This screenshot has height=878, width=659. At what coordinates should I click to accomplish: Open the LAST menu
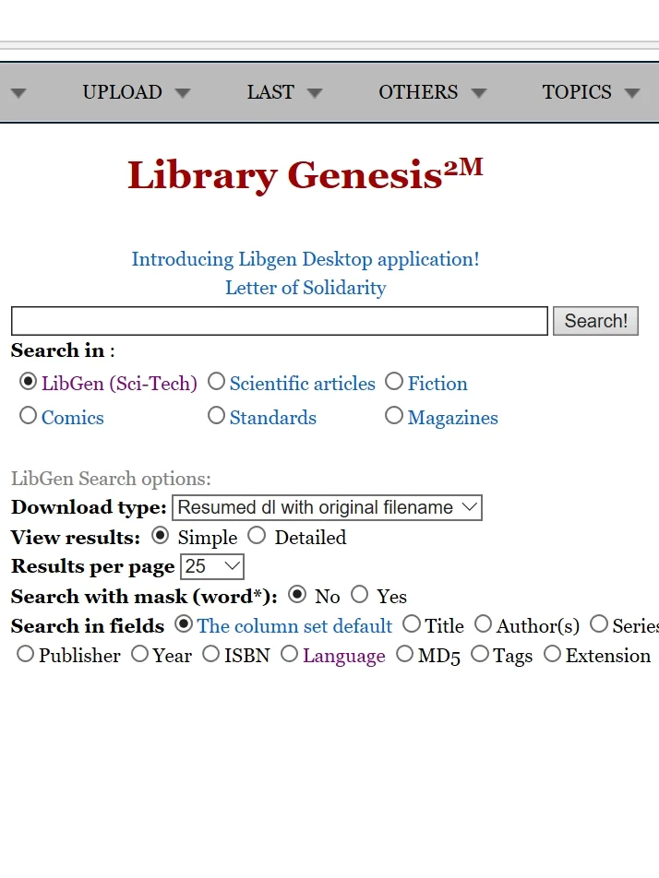coord(270,92)
